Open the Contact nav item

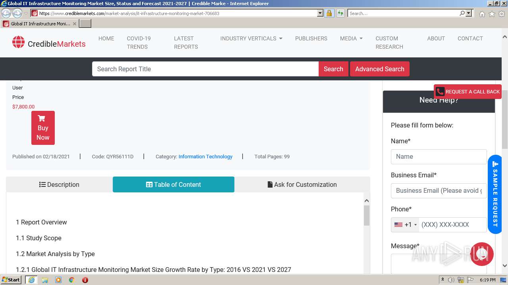coord(470,38)
